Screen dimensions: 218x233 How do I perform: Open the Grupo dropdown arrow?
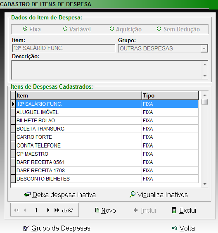204,48
